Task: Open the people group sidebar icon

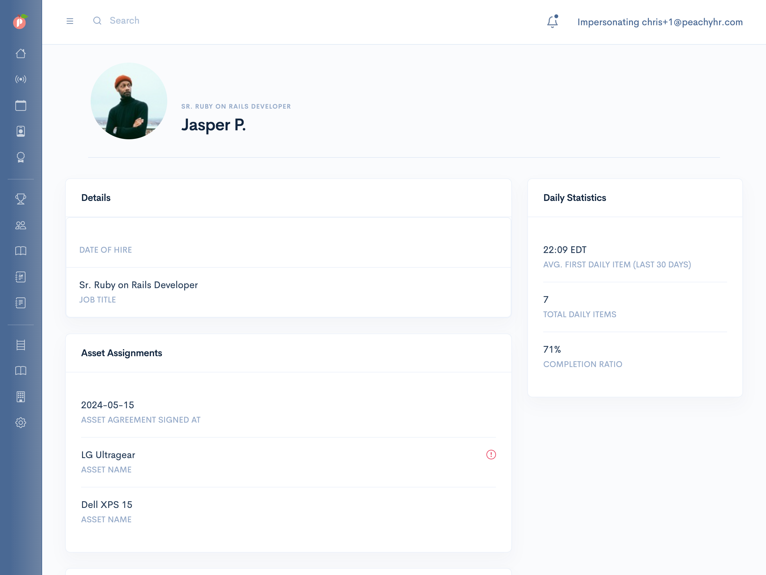Action: [21, 225]
